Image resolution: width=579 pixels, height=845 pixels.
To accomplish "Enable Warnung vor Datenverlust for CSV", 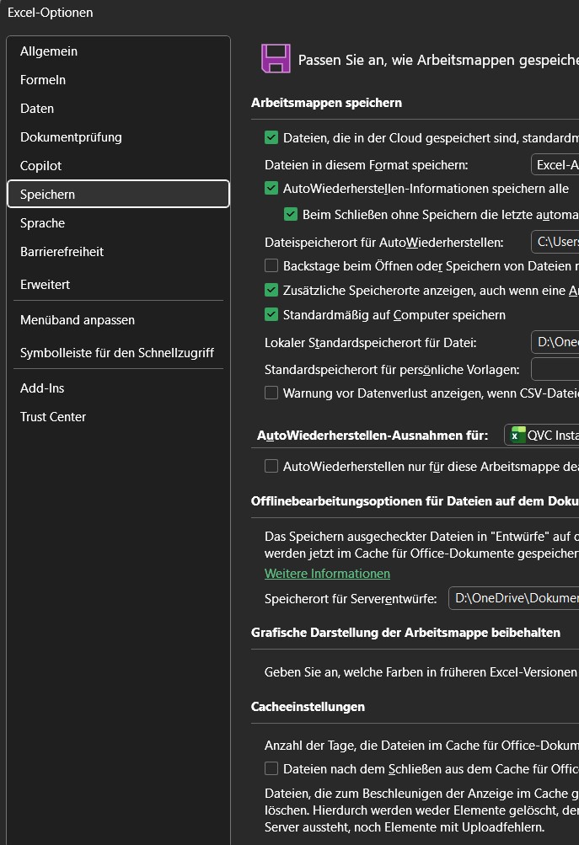I will click(x=271, y=393).
